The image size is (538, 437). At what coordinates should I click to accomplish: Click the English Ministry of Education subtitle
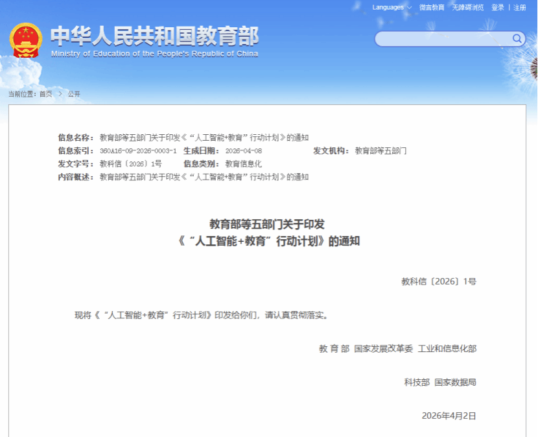pyautogui.click(x=154, y=54)
